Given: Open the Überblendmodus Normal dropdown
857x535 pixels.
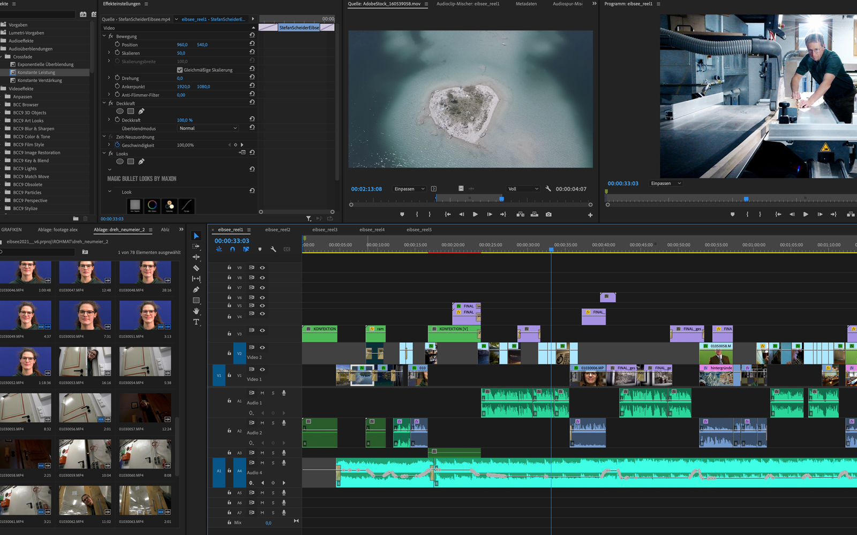Looking at the screenshot, I should (x=208, y=128).
